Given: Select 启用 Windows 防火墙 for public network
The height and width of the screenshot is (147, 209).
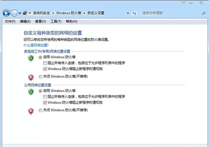Looking at the screenshot, I should pyautogui.click(x=40, y=91).
